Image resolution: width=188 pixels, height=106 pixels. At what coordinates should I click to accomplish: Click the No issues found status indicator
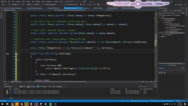tap(16, 82)
